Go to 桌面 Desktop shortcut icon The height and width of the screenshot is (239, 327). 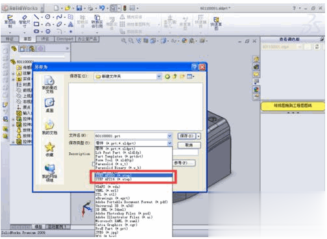click(49, 105)
